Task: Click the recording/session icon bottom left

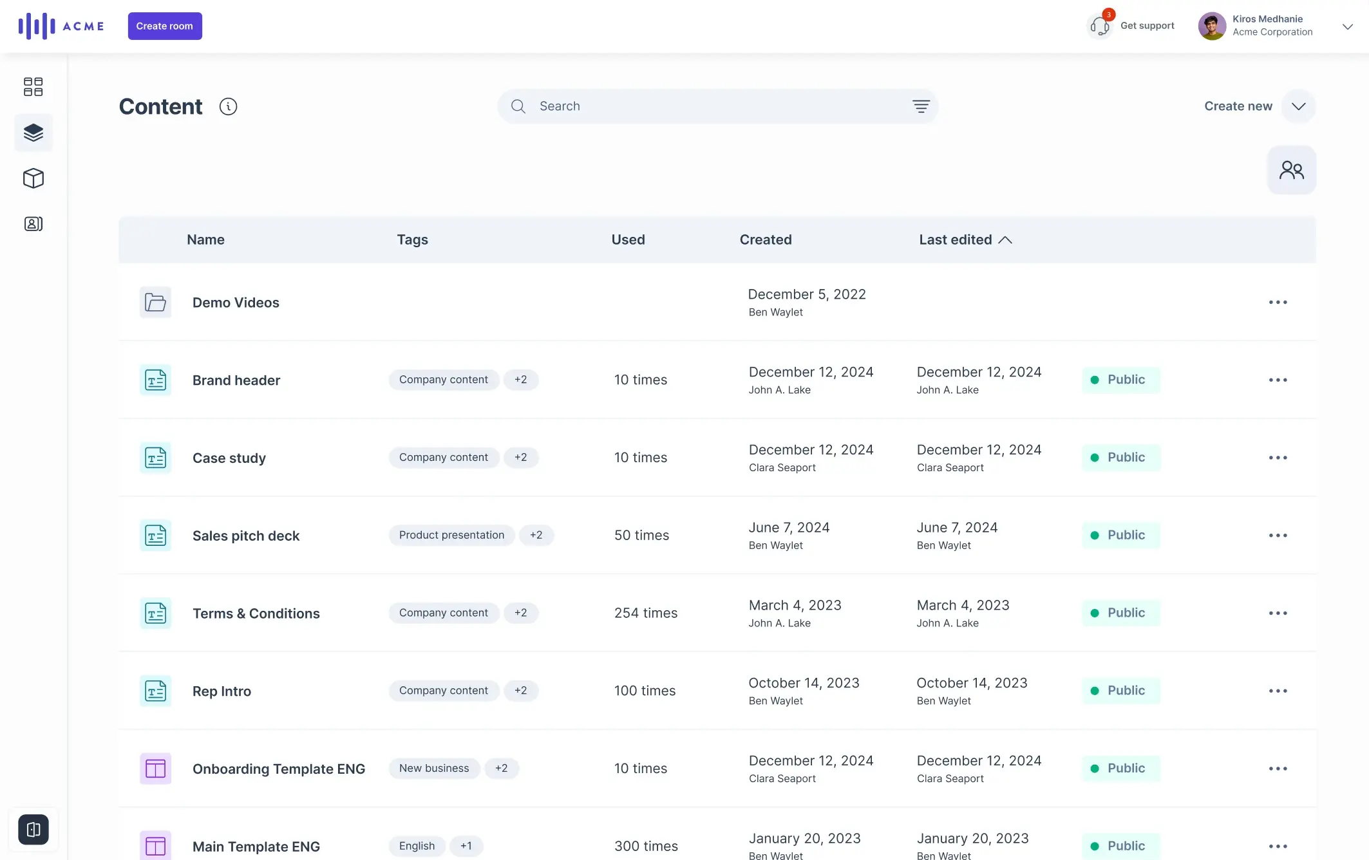Action: [x=33, y=829]
